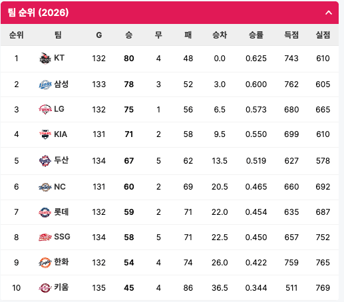Click the SSG Landers team logo

click(x=45, y=237)
